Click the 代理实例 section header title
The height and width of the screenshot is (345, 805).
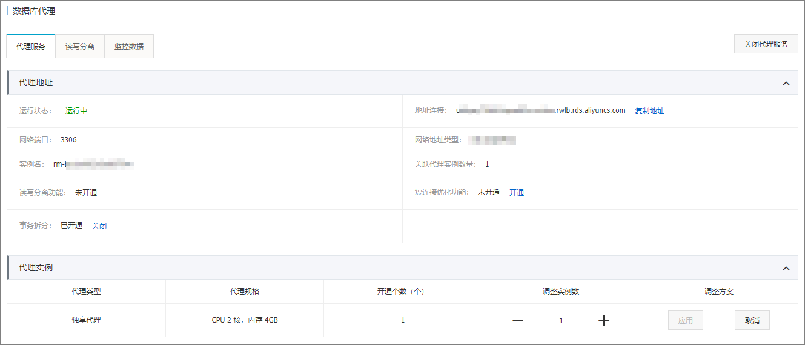pyautogui.click(x=36, y=267)
